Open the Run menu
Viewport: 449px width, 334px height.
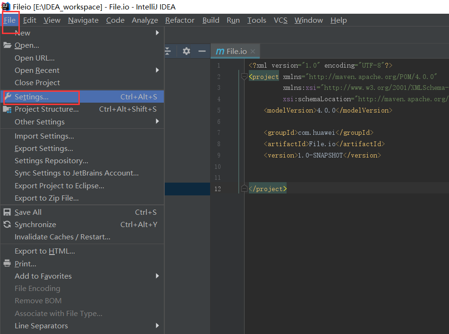pyautogui.click(x=233, y=20)
